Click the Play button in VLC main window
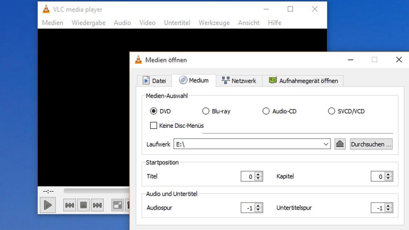This screenshot has height=230, width=409. [48, 205]
